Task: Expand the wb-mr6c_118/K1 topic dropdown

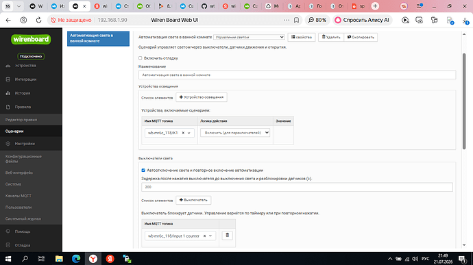Action: click(189, 133)
